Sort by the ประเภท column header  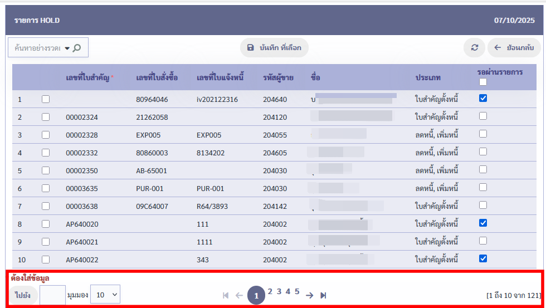pos(428,77)
